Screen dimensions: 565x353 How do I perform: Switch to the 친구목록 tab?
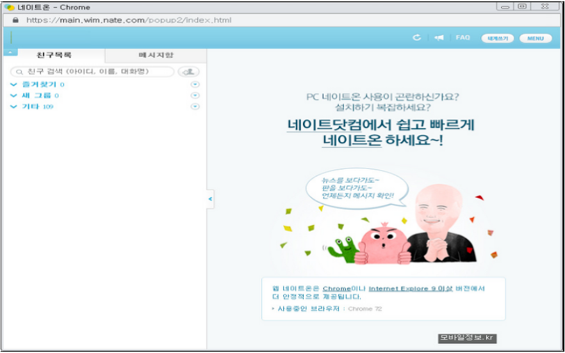[x=54, y=55]
